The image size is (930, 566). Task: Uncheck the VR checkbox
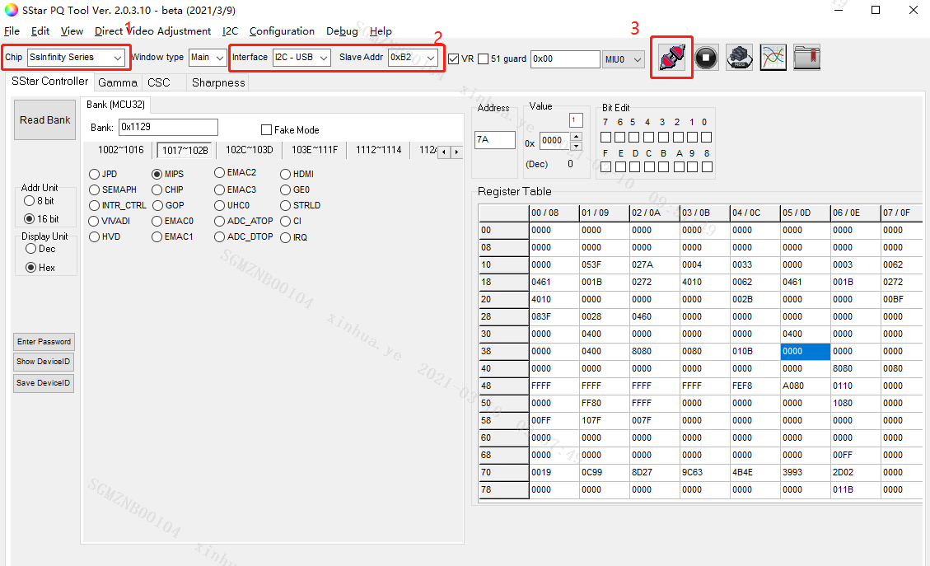(454, 58)
